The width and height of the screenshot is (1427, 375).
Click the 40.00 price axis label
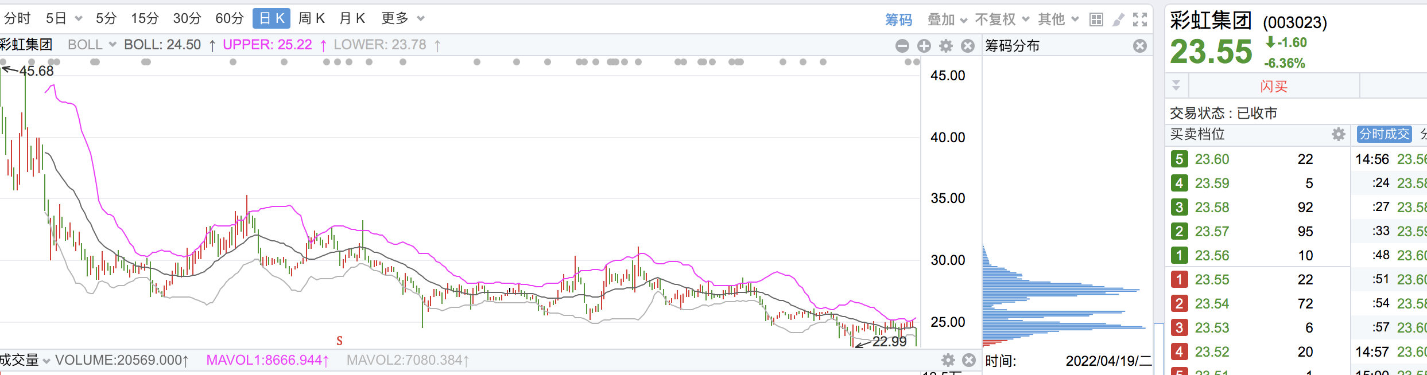[948, 137]
